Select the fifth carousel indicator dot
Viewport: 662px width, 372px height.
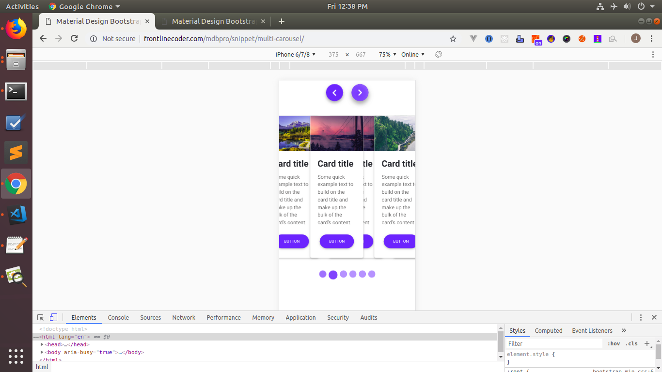pyautogui.click(x=363, y=274)
